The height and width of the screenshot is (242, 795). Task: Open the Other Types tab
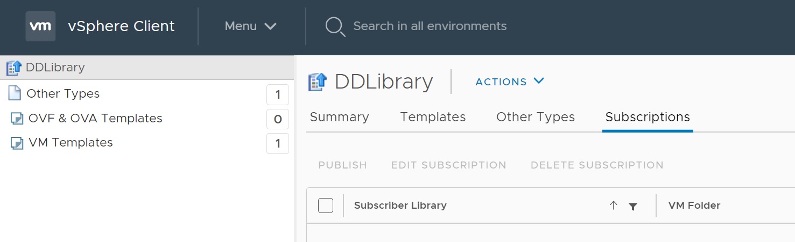(536, 117)
